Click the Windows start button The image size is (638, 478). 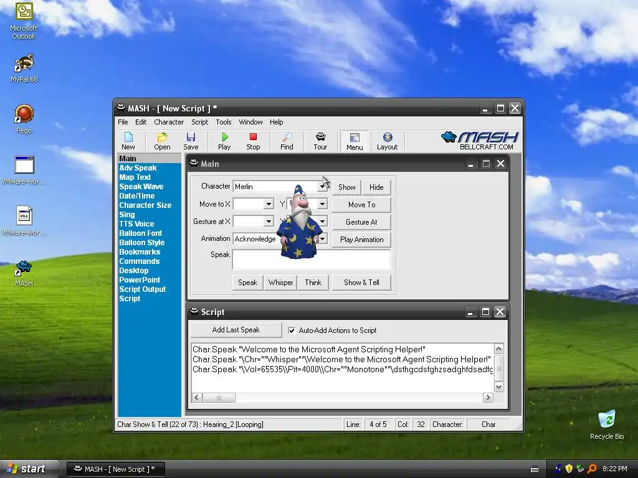(x=29, y=469)
